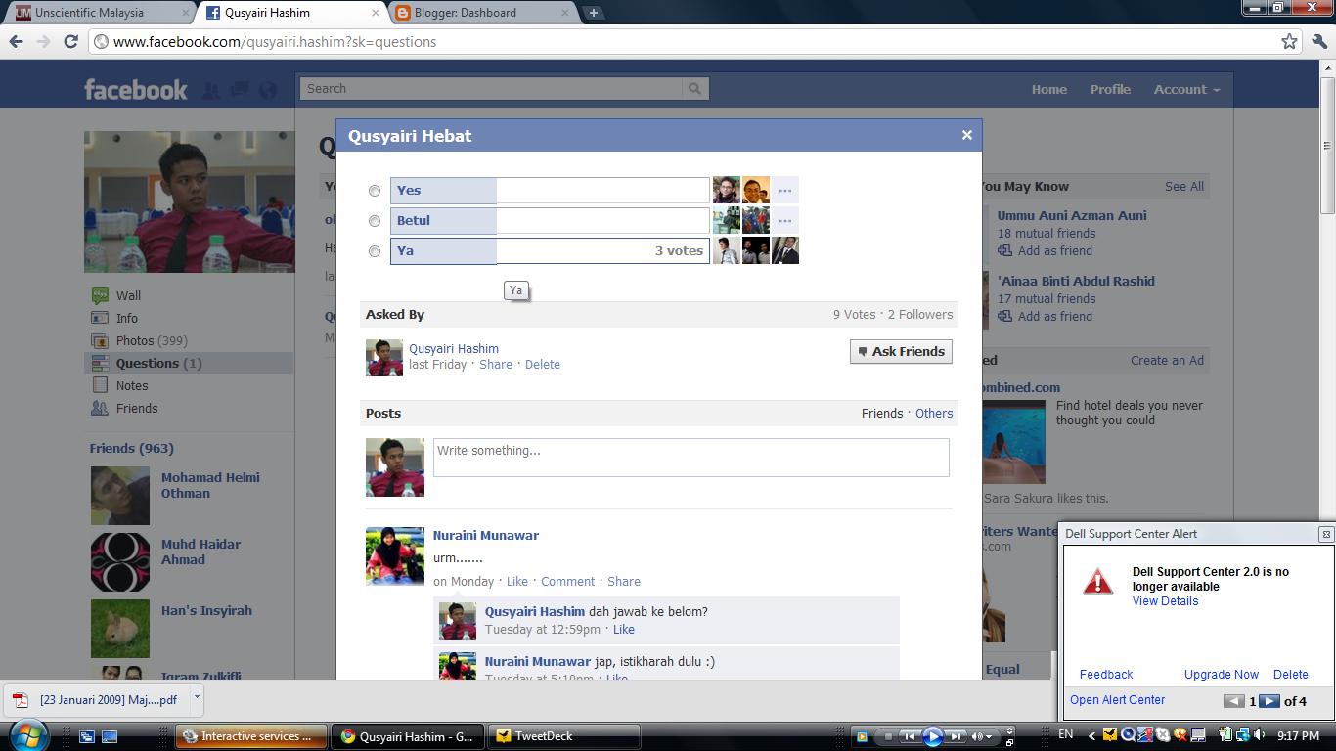This screenshot has width=1336, height=751.
Task: Open the downloaded PDF item dropdown arrow
Action: point(197,697)
